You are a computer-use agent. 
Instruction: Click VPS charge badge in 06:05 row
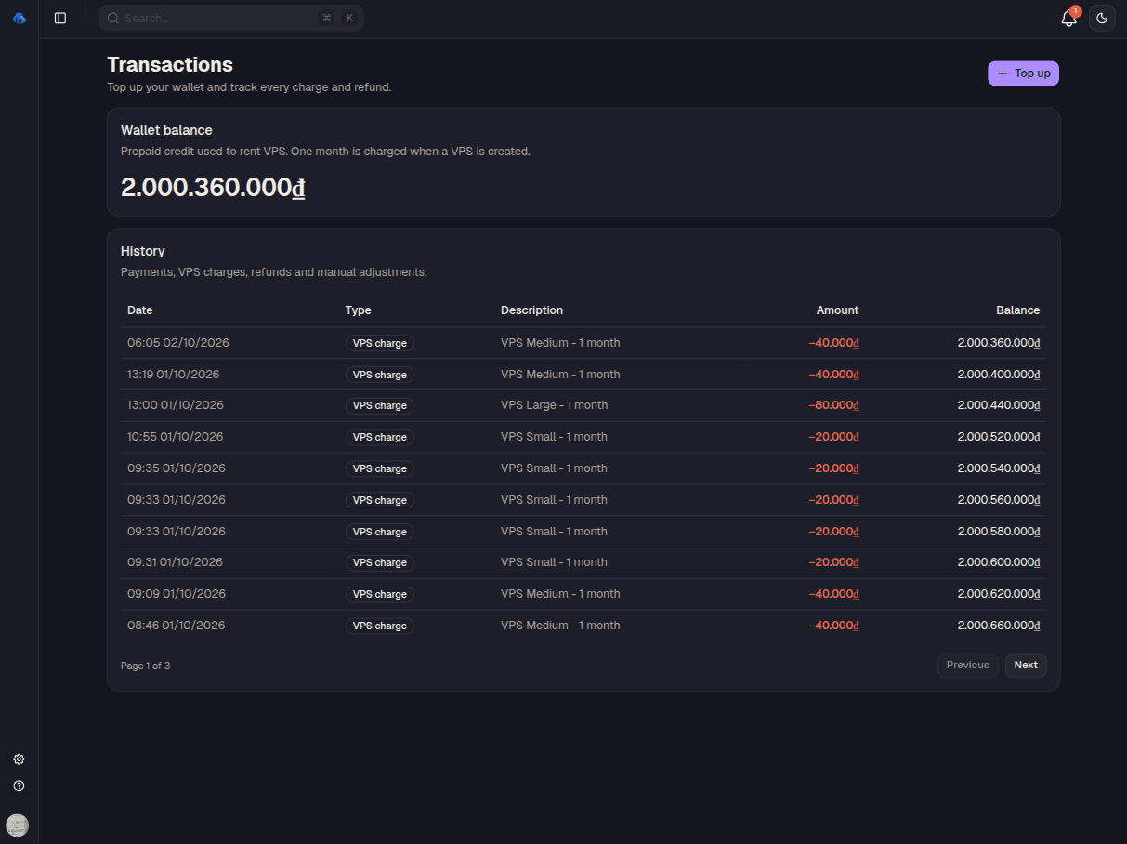tap(379, 343)
